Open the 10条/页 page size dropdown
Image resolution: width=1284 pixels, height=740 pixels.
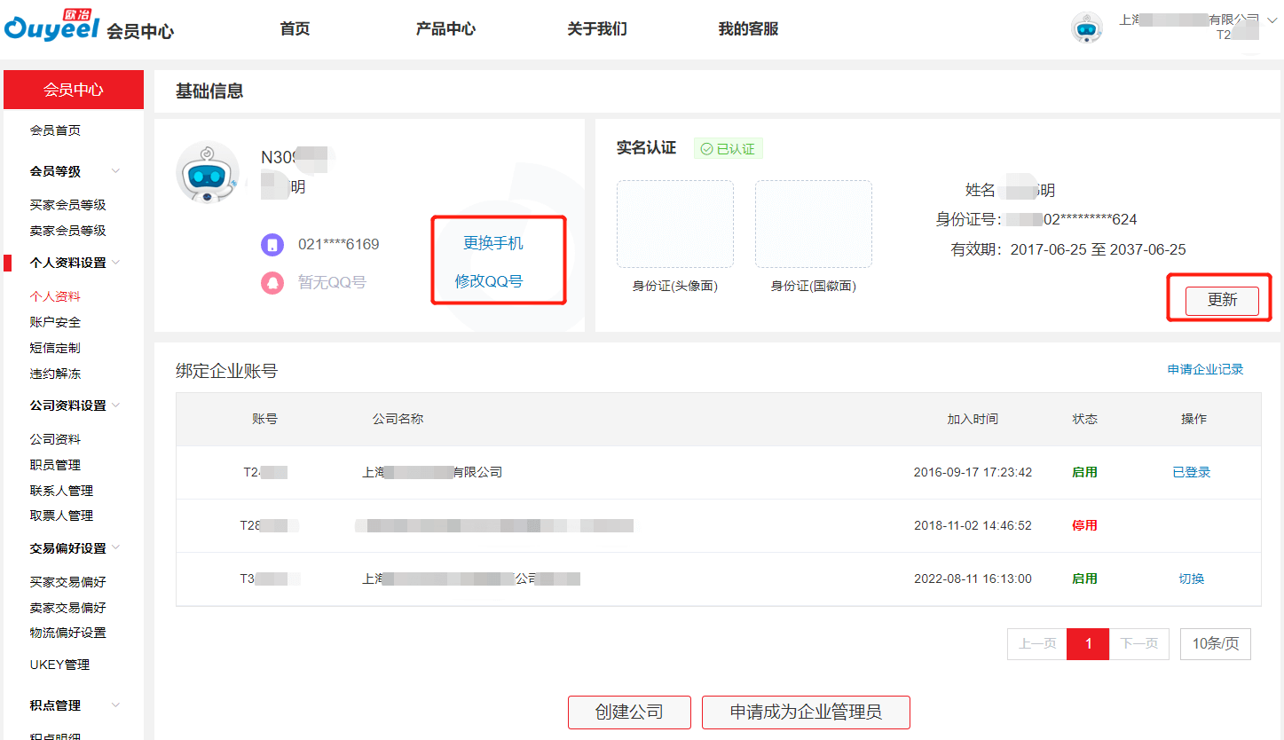pos(1215,644)
